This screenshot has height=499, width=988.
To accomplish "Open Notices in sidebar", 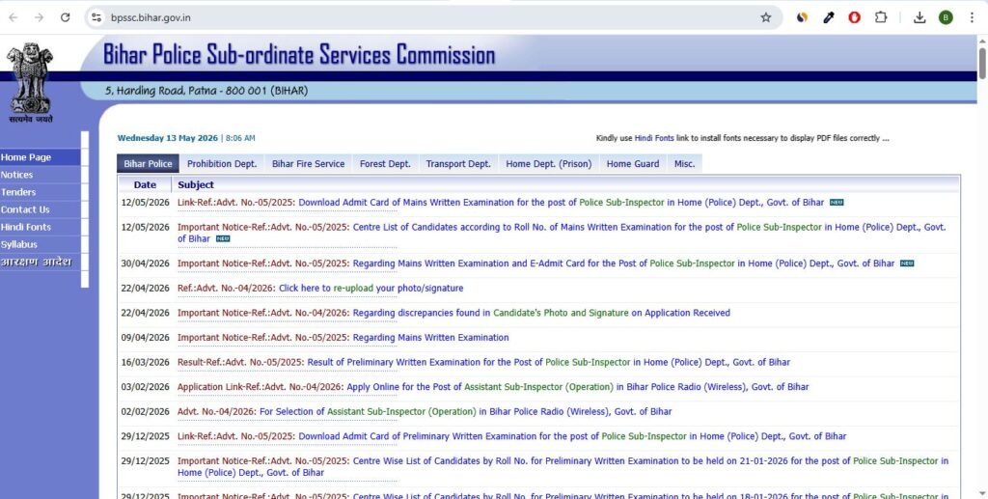I will (41, 175).
